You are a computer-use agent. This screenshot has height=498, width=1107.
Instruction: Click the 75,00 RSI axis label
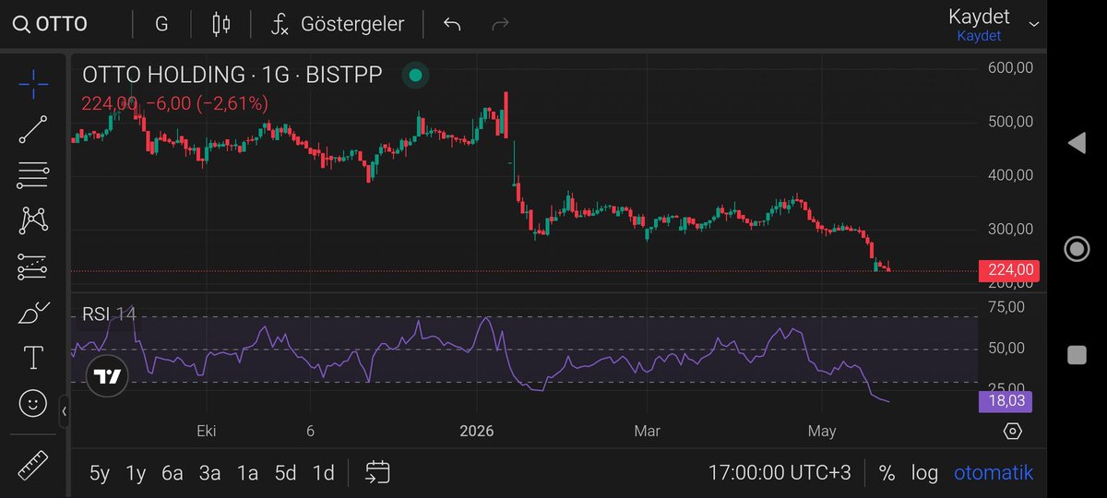1006,307
